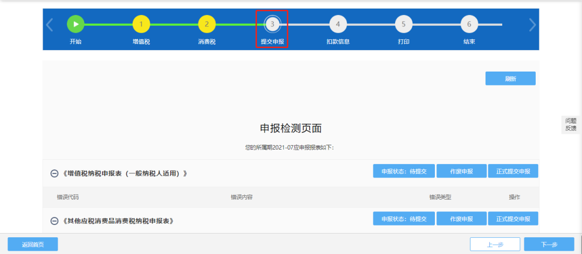Click the 增值税 step label
Image resolution: width=582 pixels, height=254 pixels.
click(x=141, y=41)
